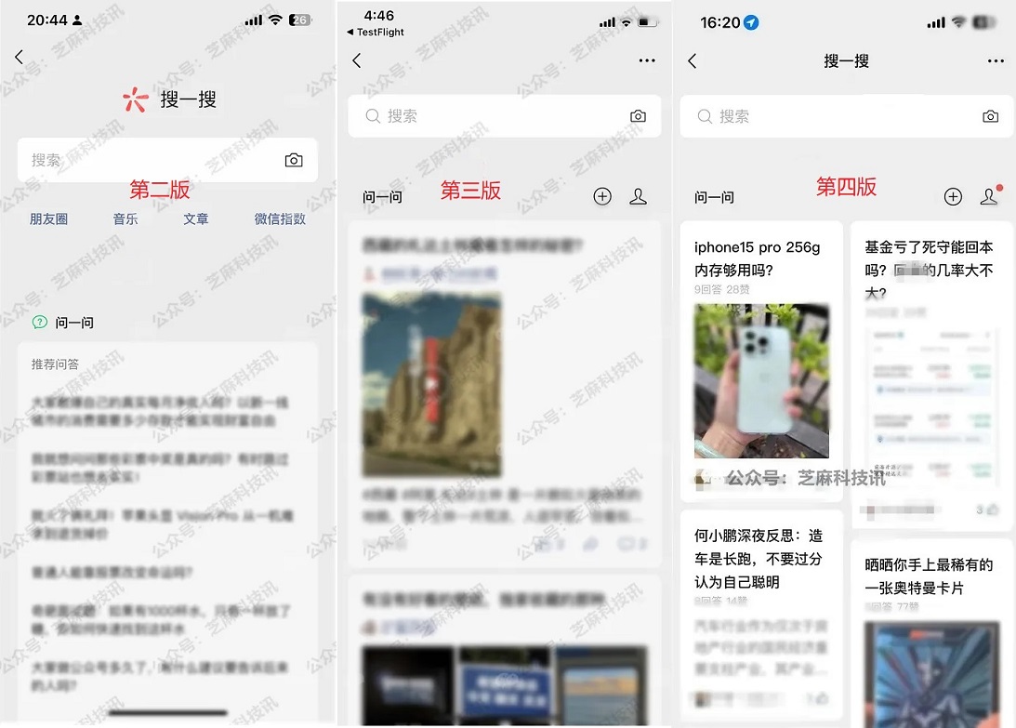Screen dimensions: 1016x728
Task: Open the more options (...) menu in 第三版
Action: coord(647,60)
